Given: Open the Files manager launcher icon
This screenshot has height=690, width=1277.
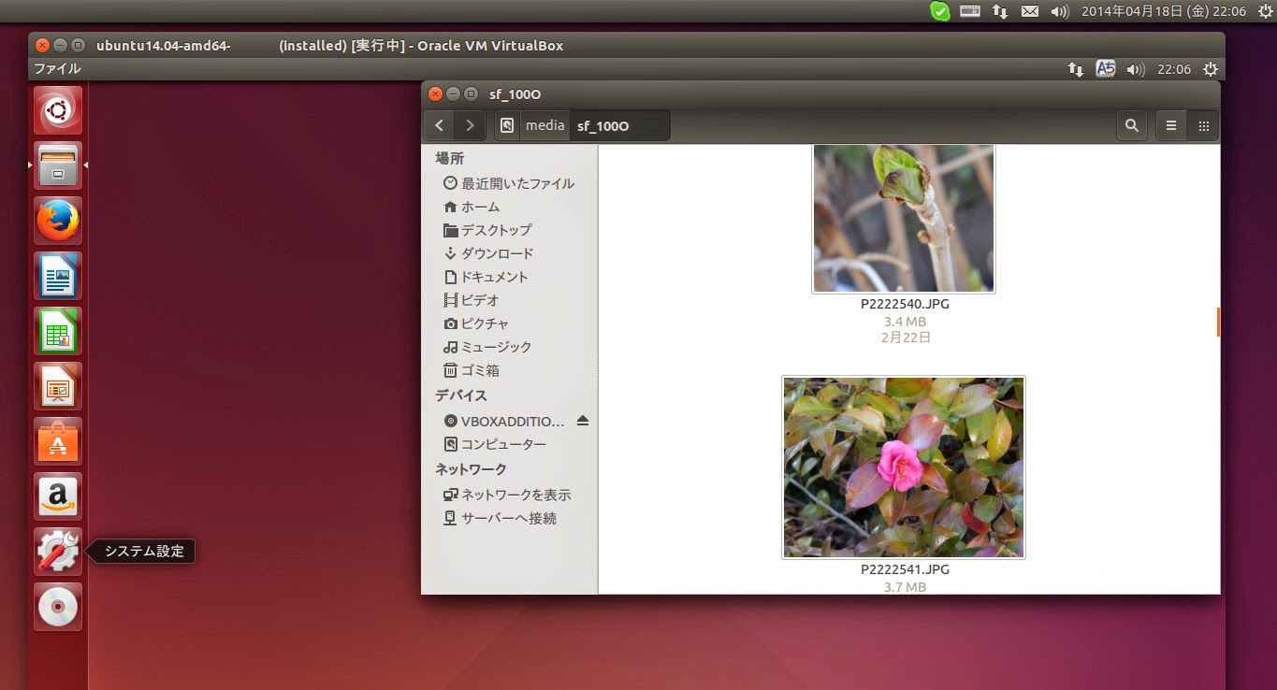Looking at the screenshot, I should tap(58, 165).
